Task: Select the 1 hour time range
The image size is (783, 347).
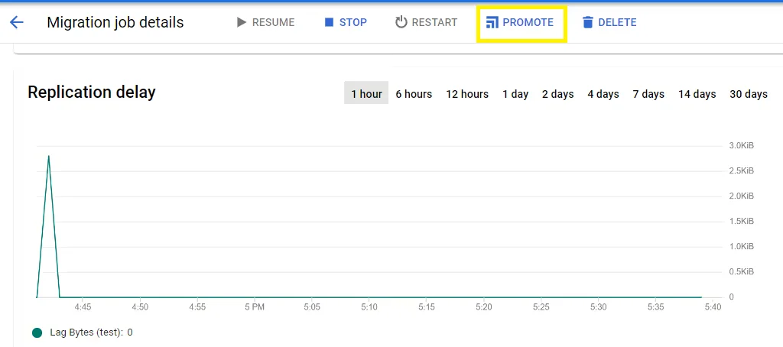Action: click(366, 94)
